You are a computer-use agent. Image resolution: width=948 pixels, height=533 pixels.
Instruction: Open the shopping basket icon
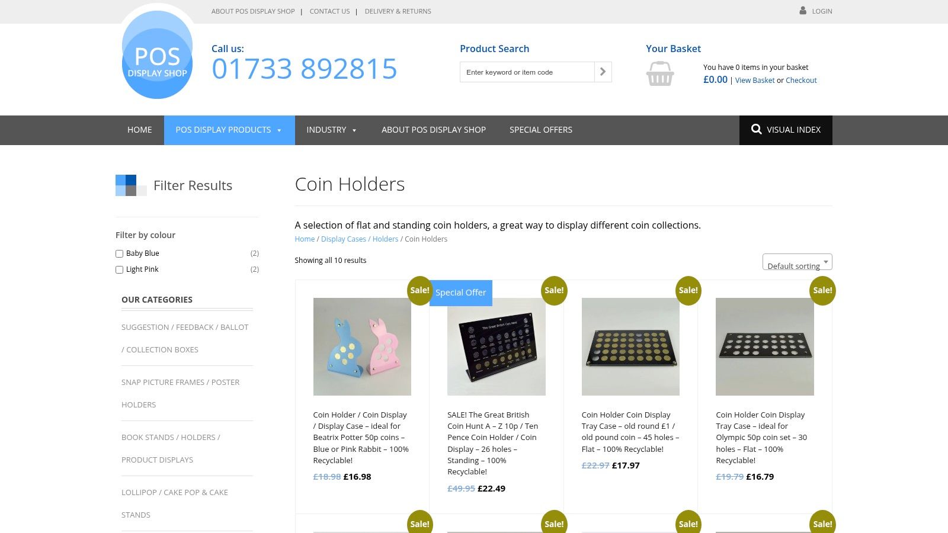[660, 74]
